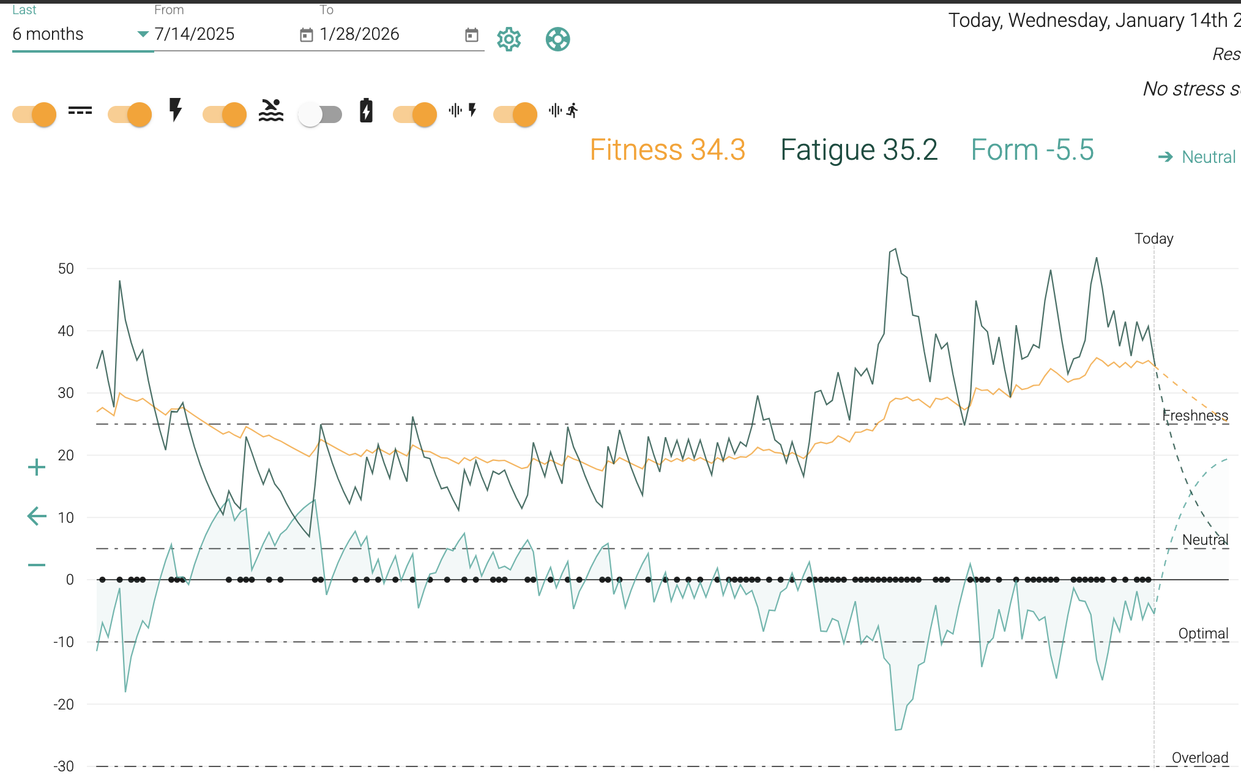Click the minus zoom-out icon
Image resolution: width=1241 pixels, height=775 pixels.
coord(37,564)
